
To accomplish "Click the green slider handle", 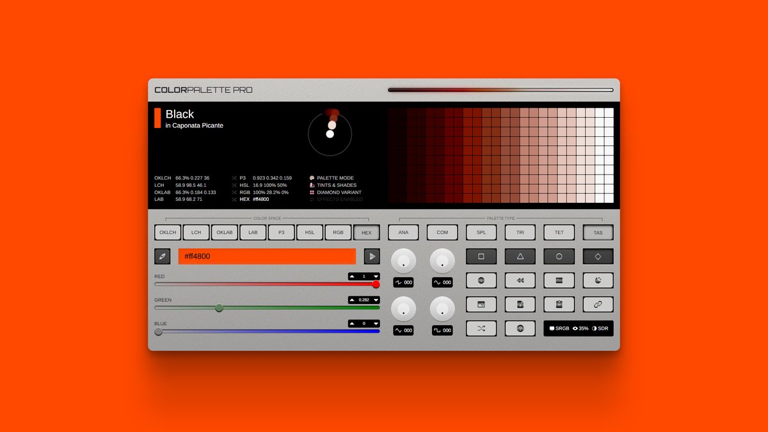I will coord(219,308).
